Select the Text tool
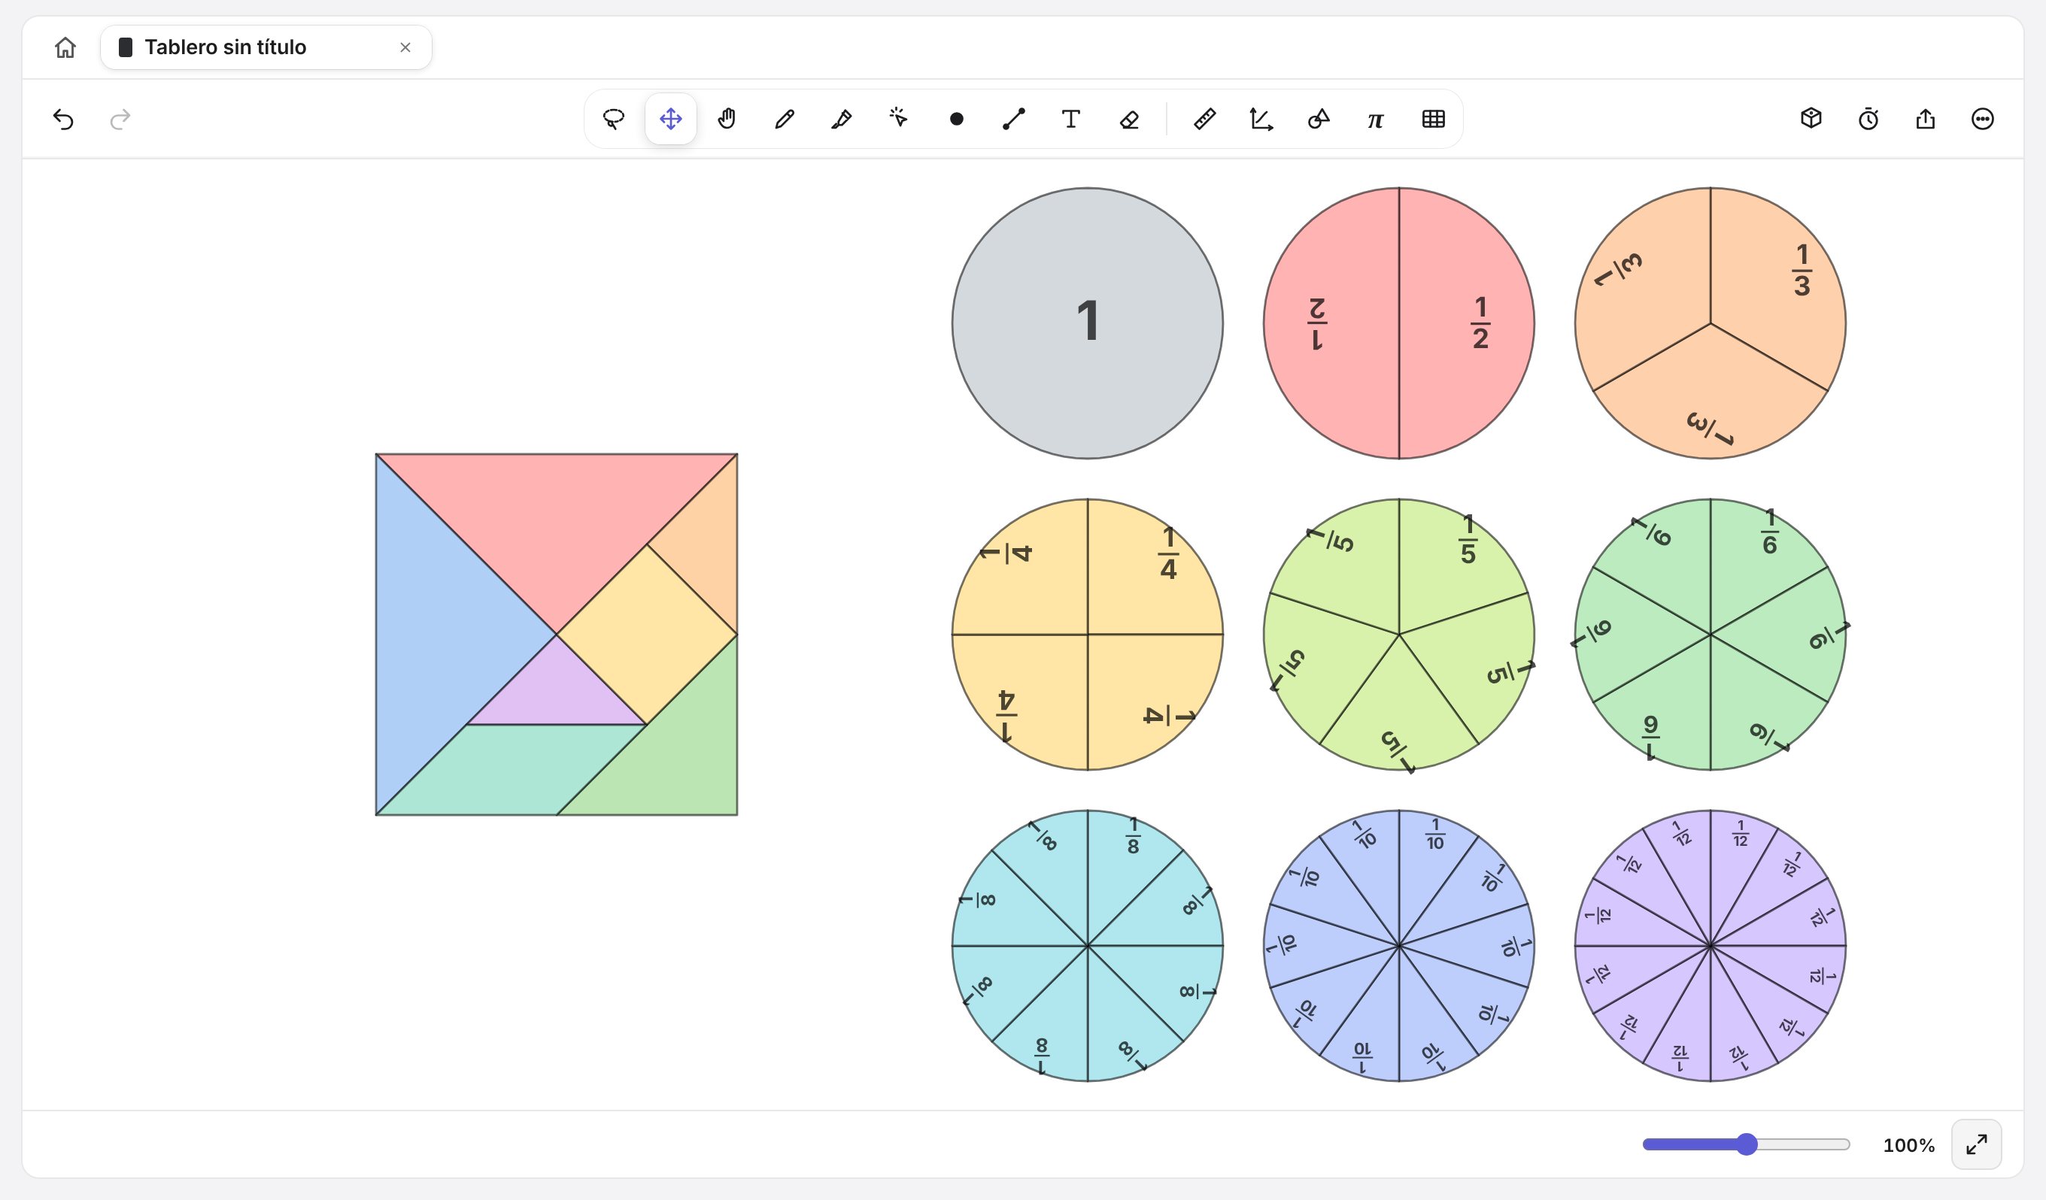Viewport: 2046px width, 1200px height. (1071, 120)
